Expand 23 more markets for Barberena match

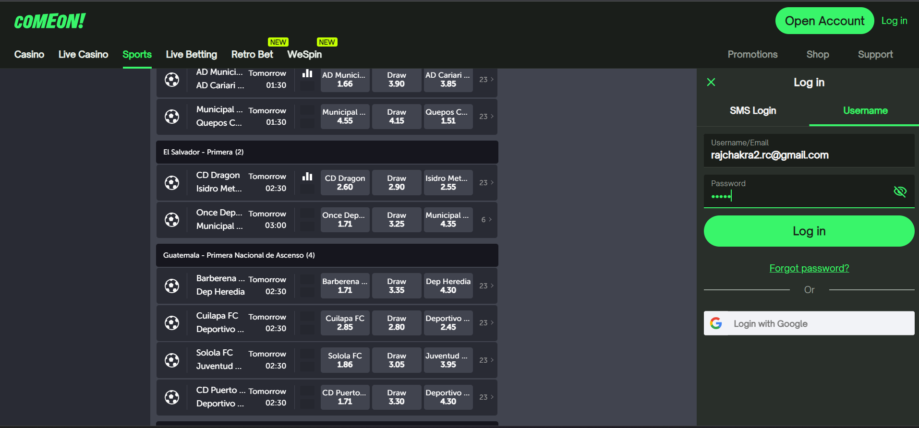pyautogui.click(x=486, y=285)
